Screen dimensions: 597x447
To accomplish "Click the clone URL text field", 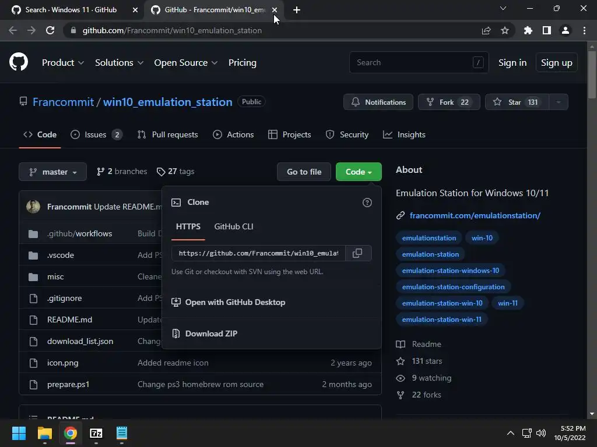I will (258, 253).
